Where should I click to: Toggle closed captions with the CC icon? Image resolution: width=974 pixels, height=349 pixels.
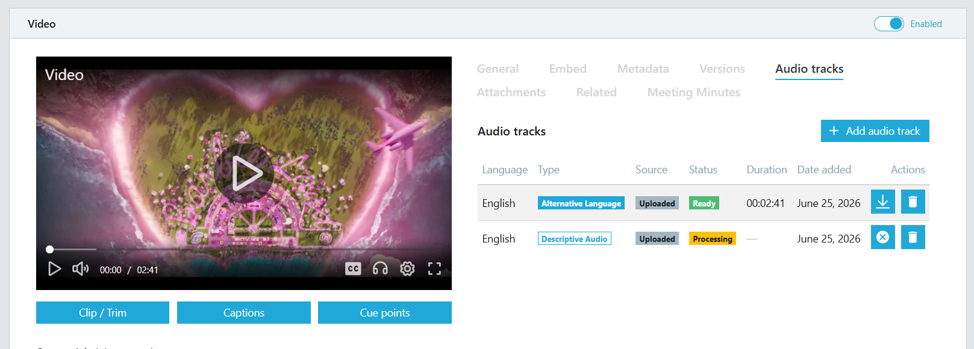[353, 269]
